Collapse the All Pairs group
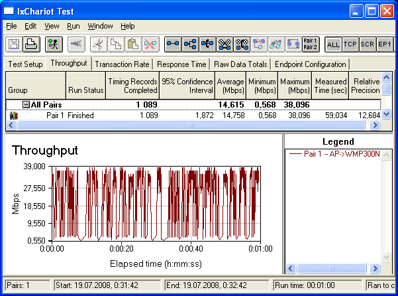This screenshot has width=398, height=296. [x=26, y=105]
